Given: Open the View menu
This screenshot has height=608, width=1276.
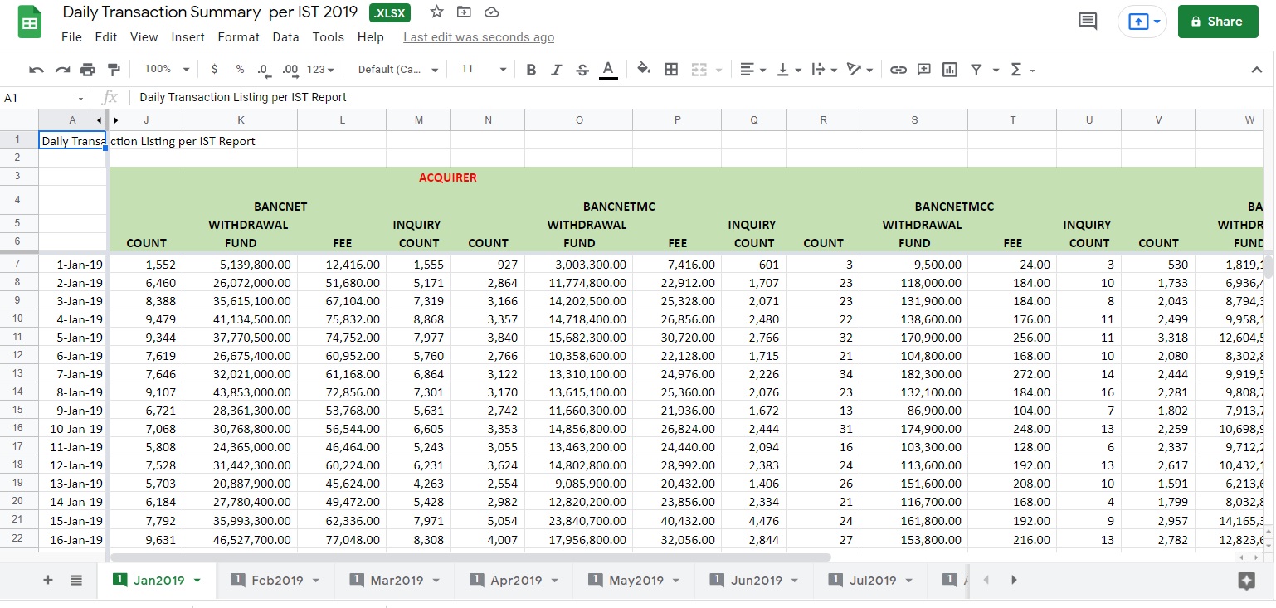Looking at the screenshot, I should 144,37.
